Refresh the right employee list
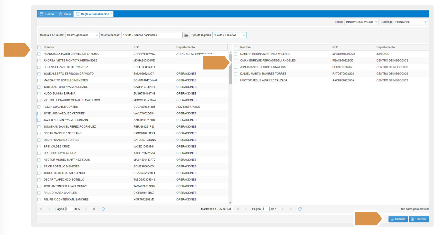Screen dimensions: 438x235 point(300,209)
